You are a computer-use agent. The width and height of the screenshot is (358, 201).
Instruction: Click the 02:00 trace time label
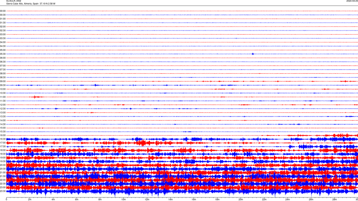[x=3, y=27]
